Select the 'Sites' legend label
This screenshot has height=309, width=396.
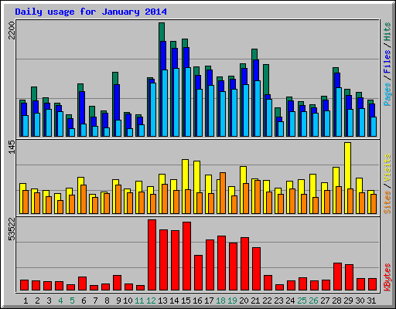point(387,202)
